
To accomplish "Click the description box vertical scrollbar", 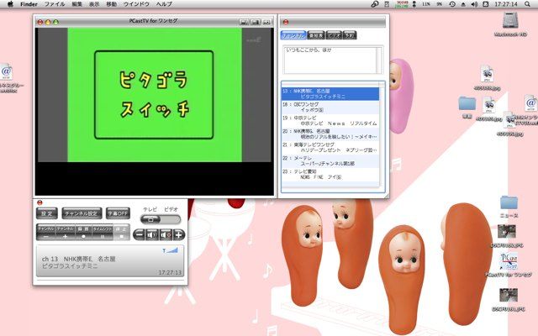I will pyautogui.click(x=379, y=60).
